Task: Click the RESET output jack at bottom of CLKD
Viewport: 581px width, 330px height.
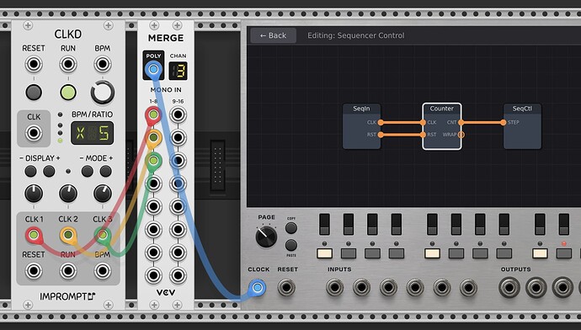Action: pyautogui.click(x=34, y=271)
